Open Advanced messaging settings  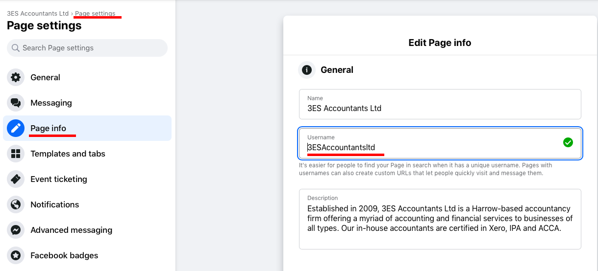pyautogui.click(x=71, y=230)
